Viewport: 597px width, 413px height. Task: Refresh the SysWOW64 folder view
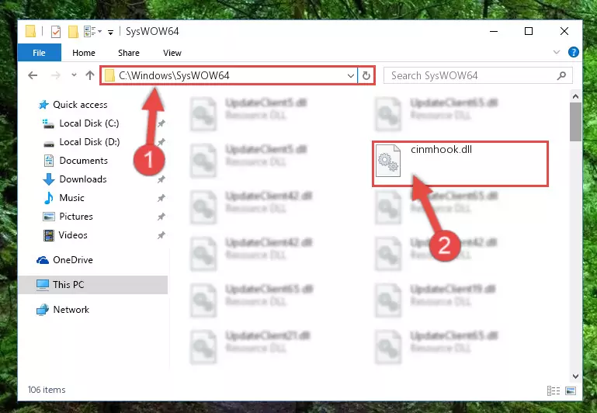366,76
